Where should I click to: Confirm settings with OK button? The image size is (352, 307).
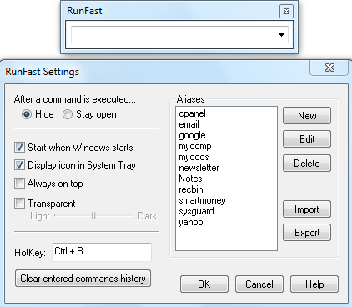point(204,284)
